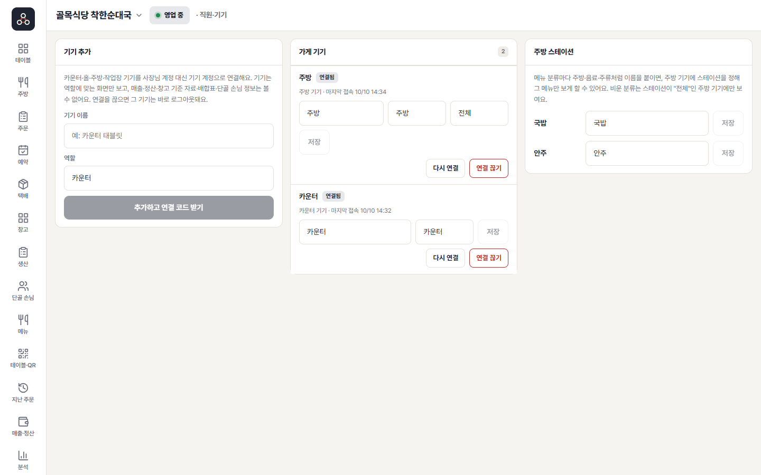Open the 주방 sidebar icon

23,87
